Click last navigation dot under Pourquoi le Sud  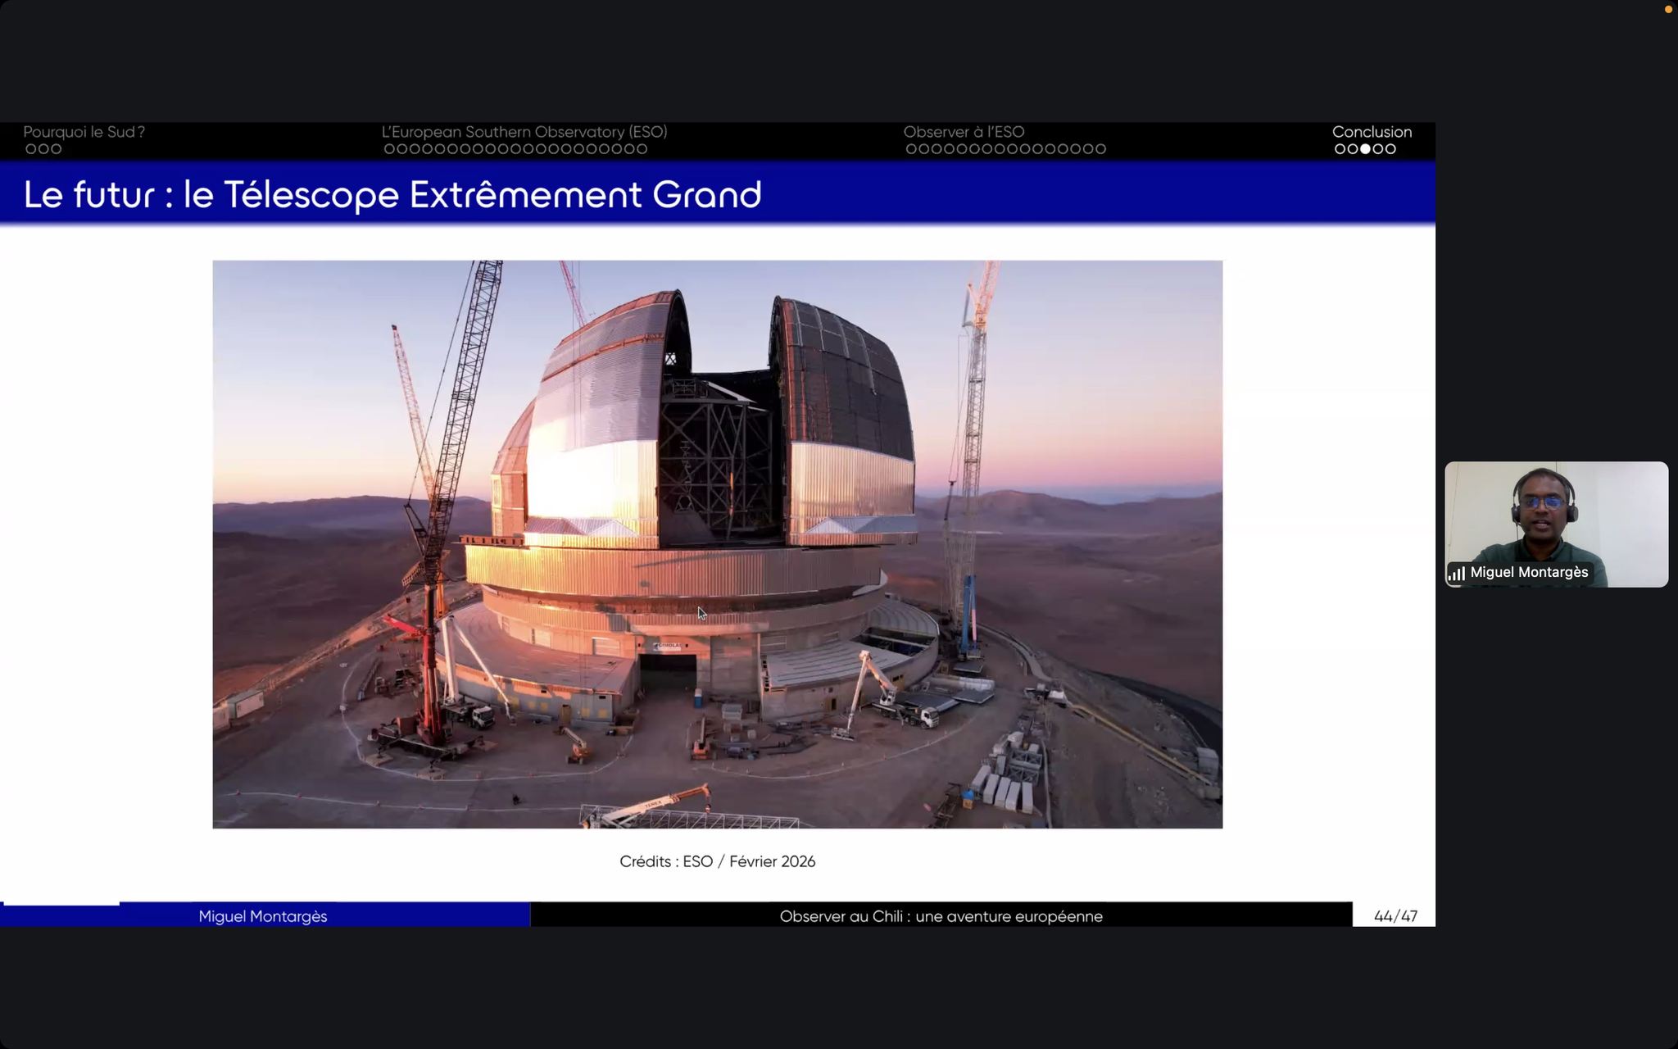pyautogui.click(x=57, y=149)
